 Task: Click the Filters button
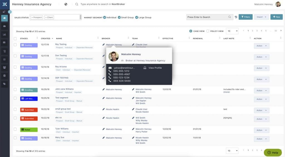[x=245, y=17]
